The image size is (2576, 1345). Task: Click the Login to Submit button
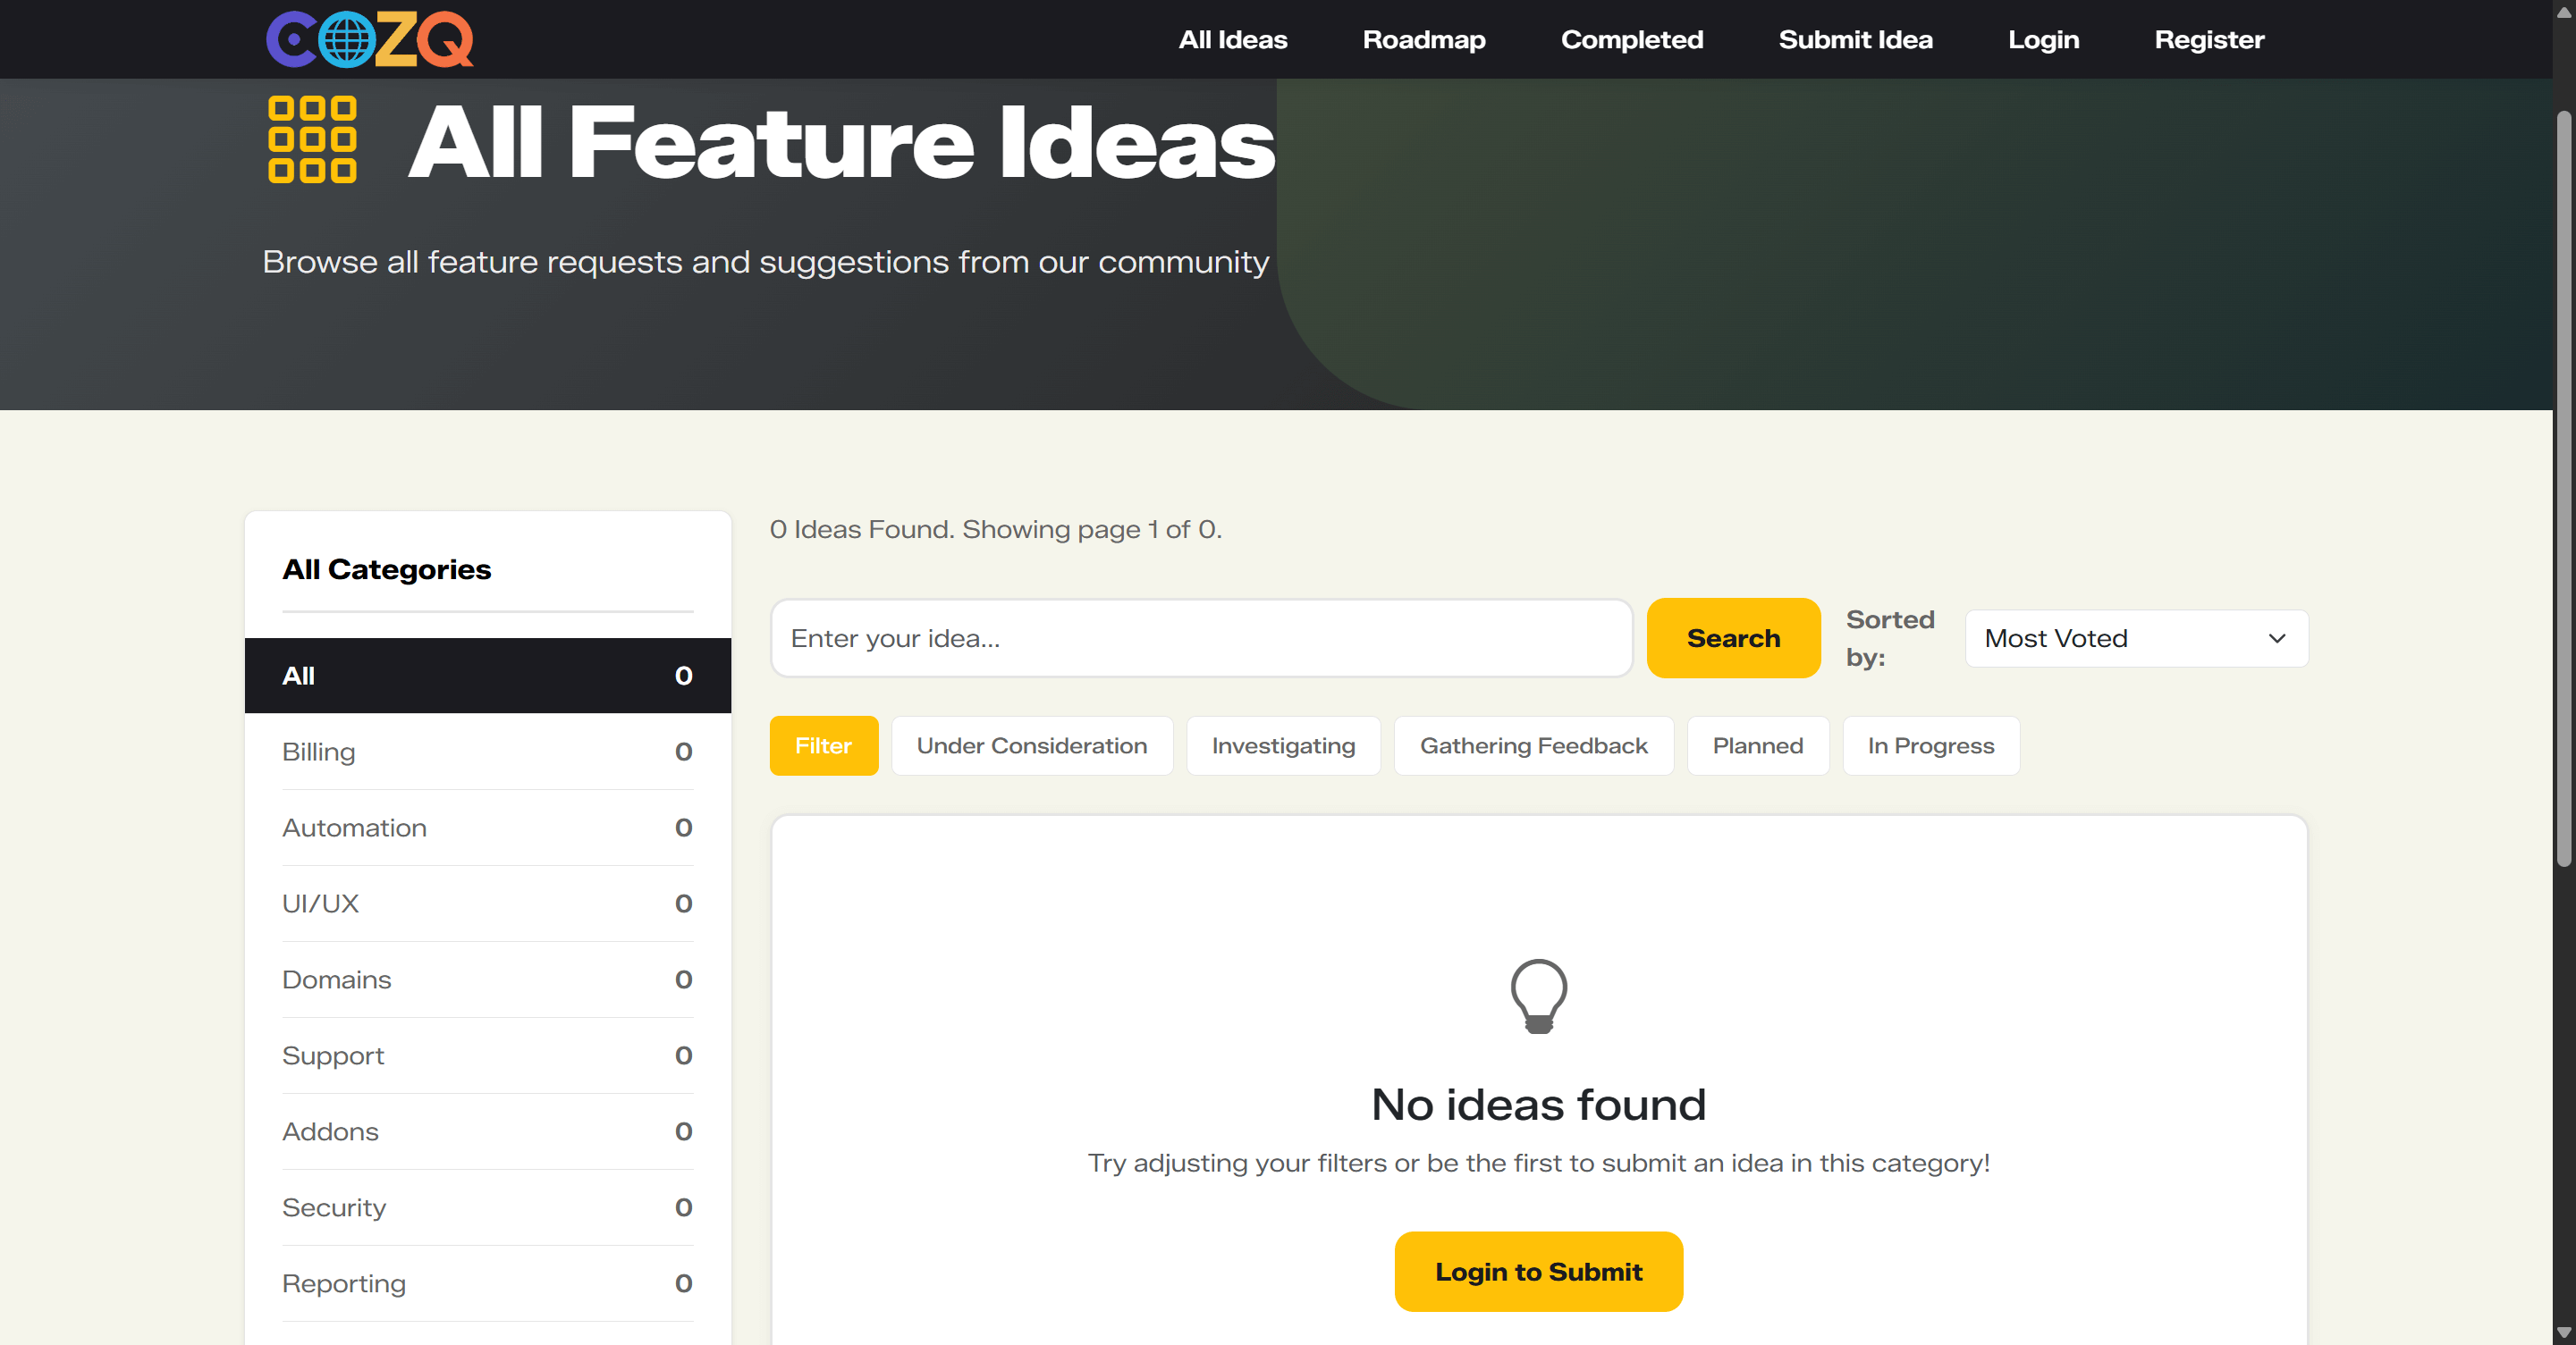point(1538,1271)
